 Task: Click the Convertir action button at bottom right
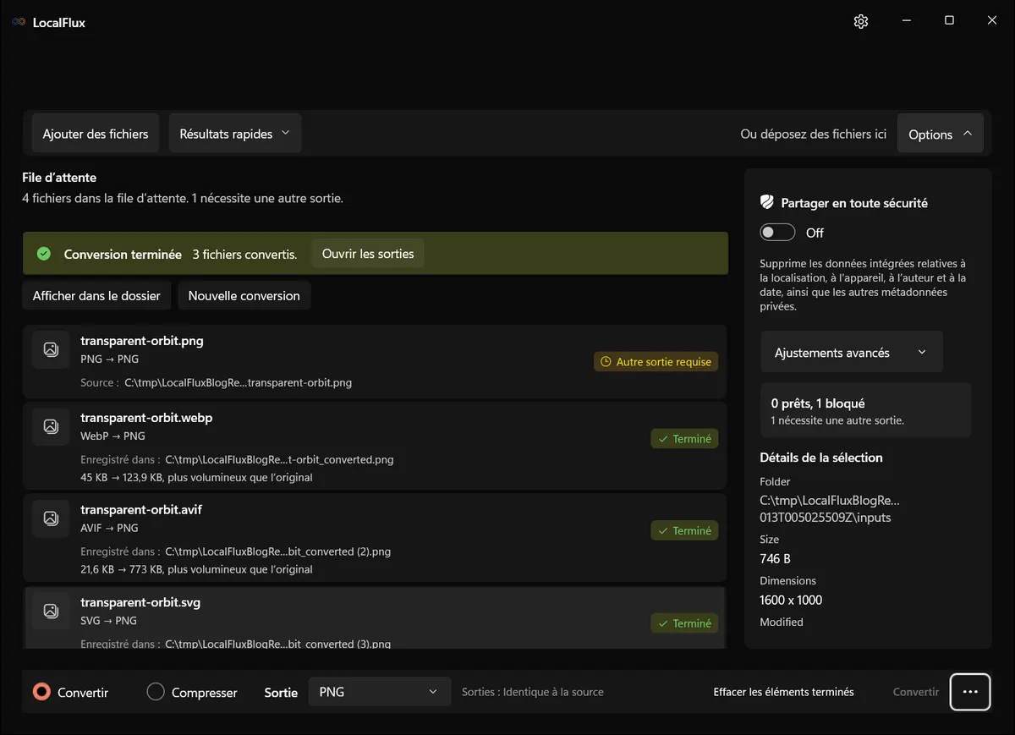[916, 692]
